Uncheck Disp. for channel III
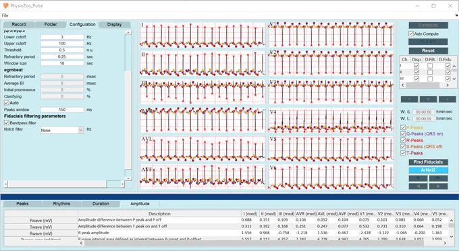459x251 pixels. [416, 79]
